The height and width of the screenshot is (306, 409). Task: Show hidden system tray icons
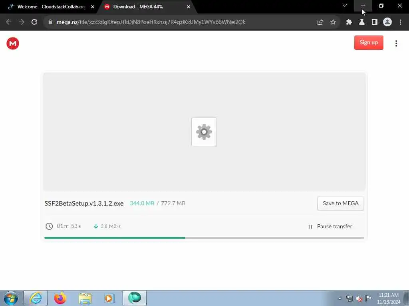[340, 298]
